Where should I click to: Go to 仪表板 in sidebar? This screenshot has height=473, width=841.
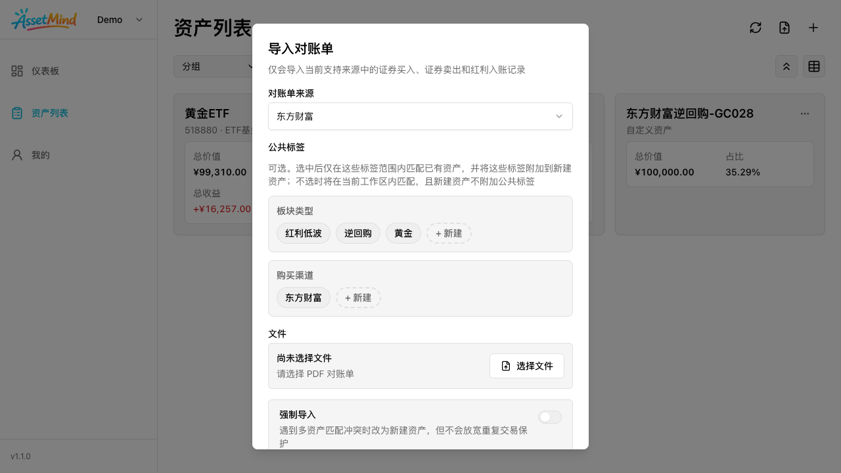(45, 71)
